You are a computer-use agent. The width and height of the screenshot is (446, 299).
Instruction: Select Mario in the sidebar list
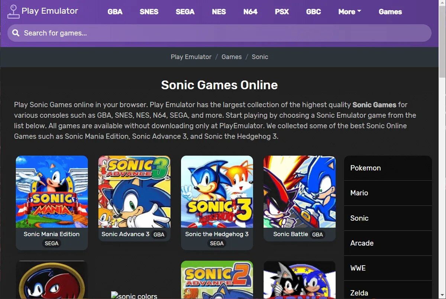(388, 193)
